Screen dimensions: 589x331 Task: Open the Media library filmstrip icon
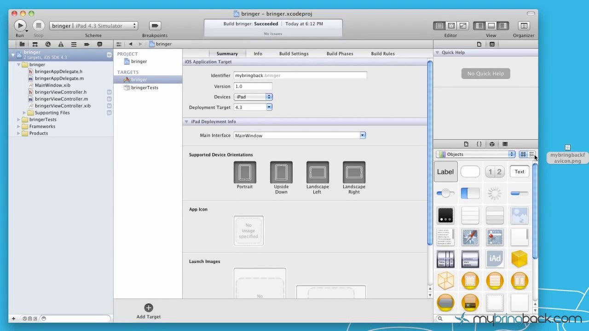505,144
